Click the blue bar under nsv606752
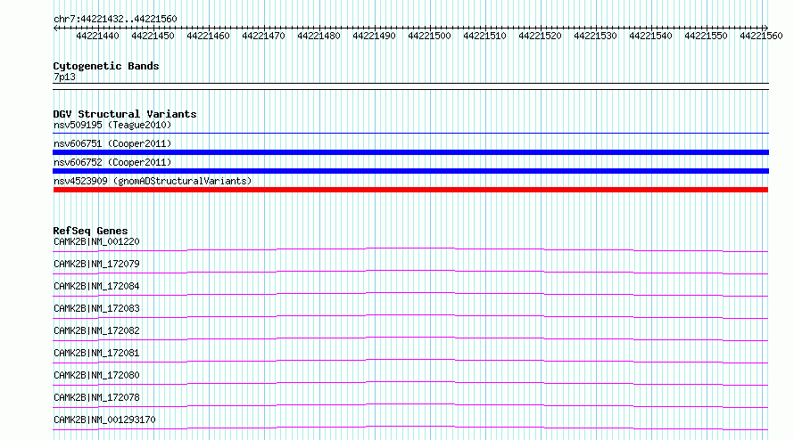Screen dimensions: 794x440 coord(410,171)
